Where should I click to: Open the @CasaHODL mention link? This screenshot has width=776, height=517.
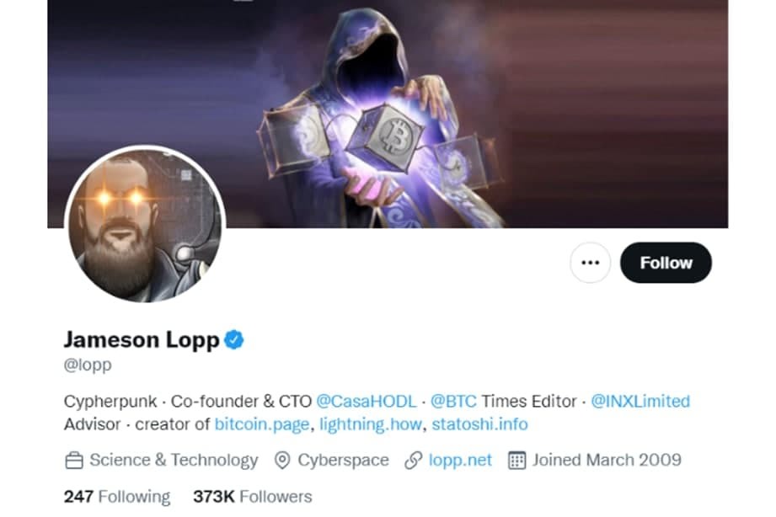point(367,401)
